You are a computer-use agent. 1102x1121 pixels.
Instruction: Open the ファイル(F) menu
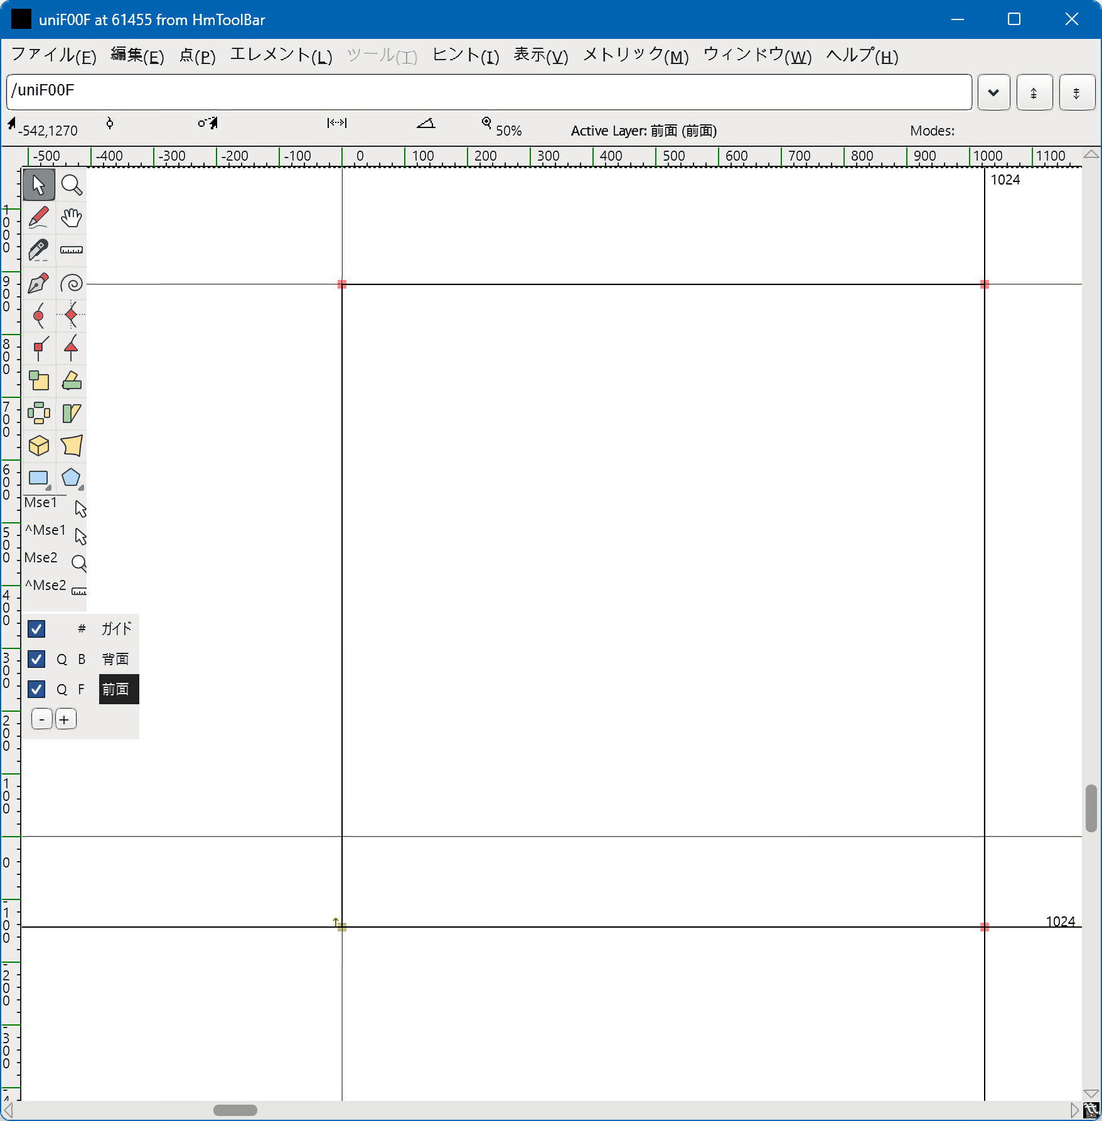[x=54, y=56]
